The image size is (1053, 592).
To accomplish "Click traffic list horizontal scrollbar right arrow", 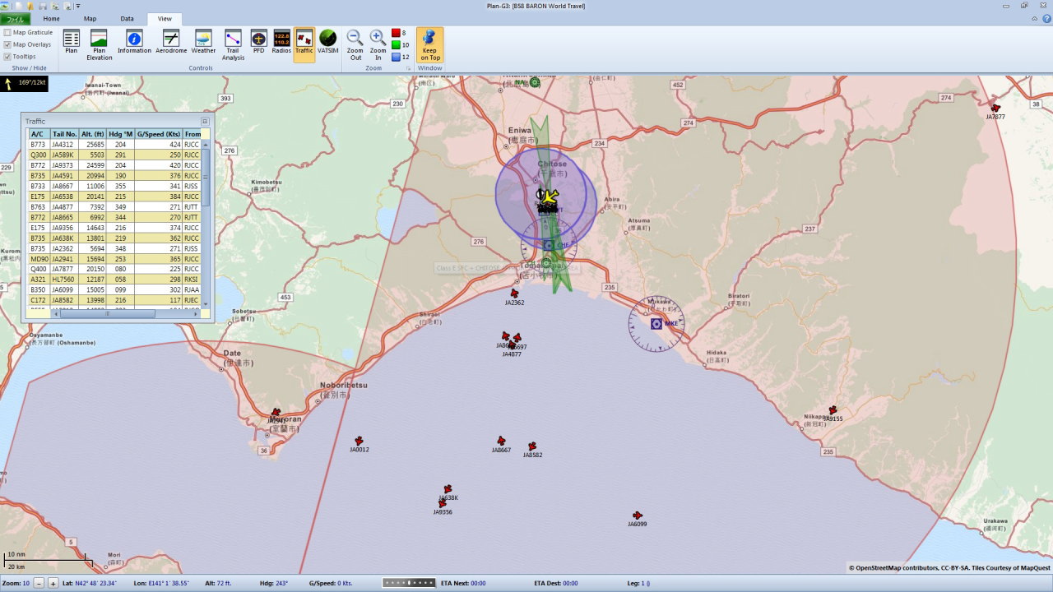I will point(197,313).
